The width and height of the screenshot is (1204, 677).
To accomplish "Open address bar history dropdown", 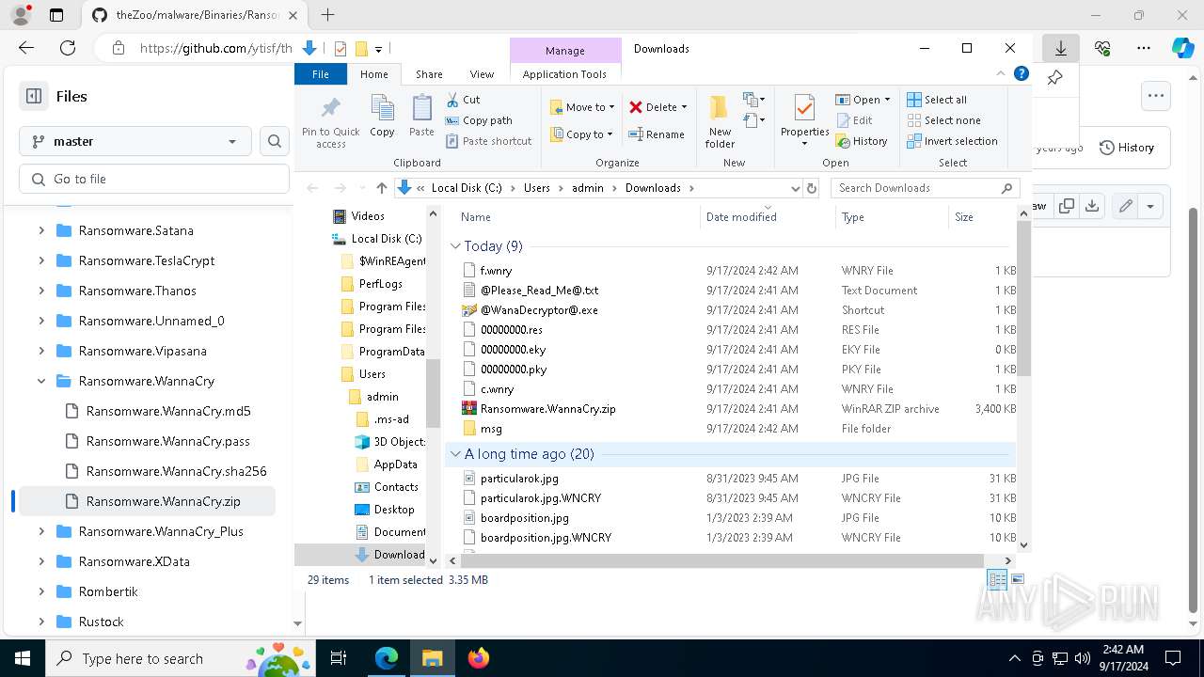I will click(x=796, y=188).
